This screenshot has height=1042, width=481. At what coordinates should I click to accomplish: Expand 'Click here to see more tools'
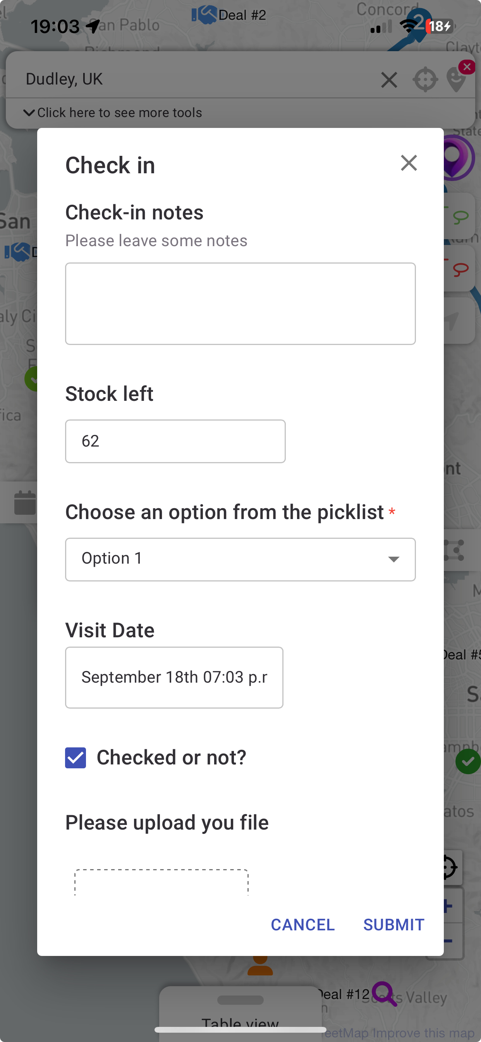pyautogui.click(x=113, y=112)
